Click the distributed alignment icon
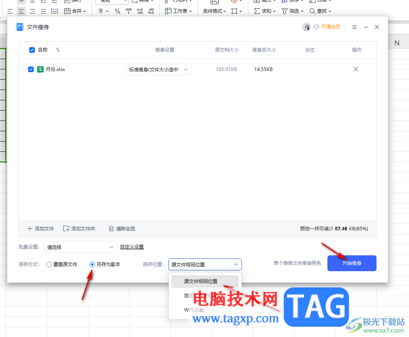 pyautogui.click(x=55, y=11)
